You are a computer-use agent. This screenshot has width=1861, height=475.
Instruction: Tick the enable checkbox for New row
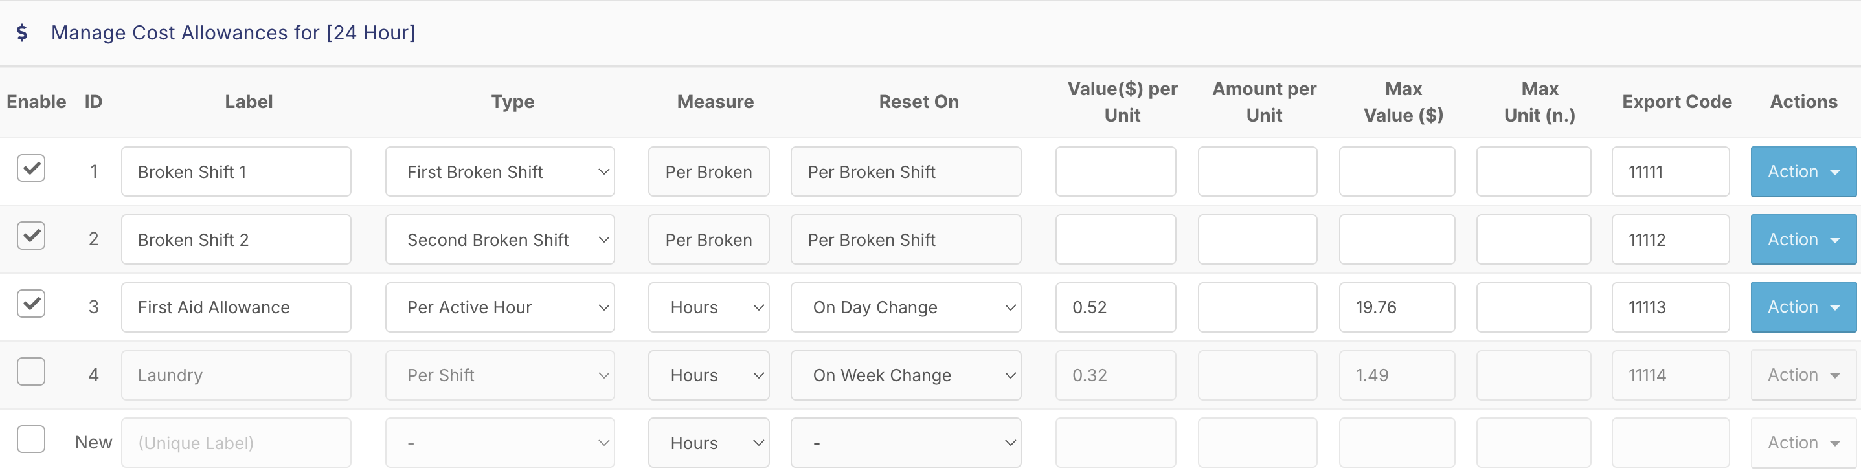pyautogui.click(x=31, y=439)
